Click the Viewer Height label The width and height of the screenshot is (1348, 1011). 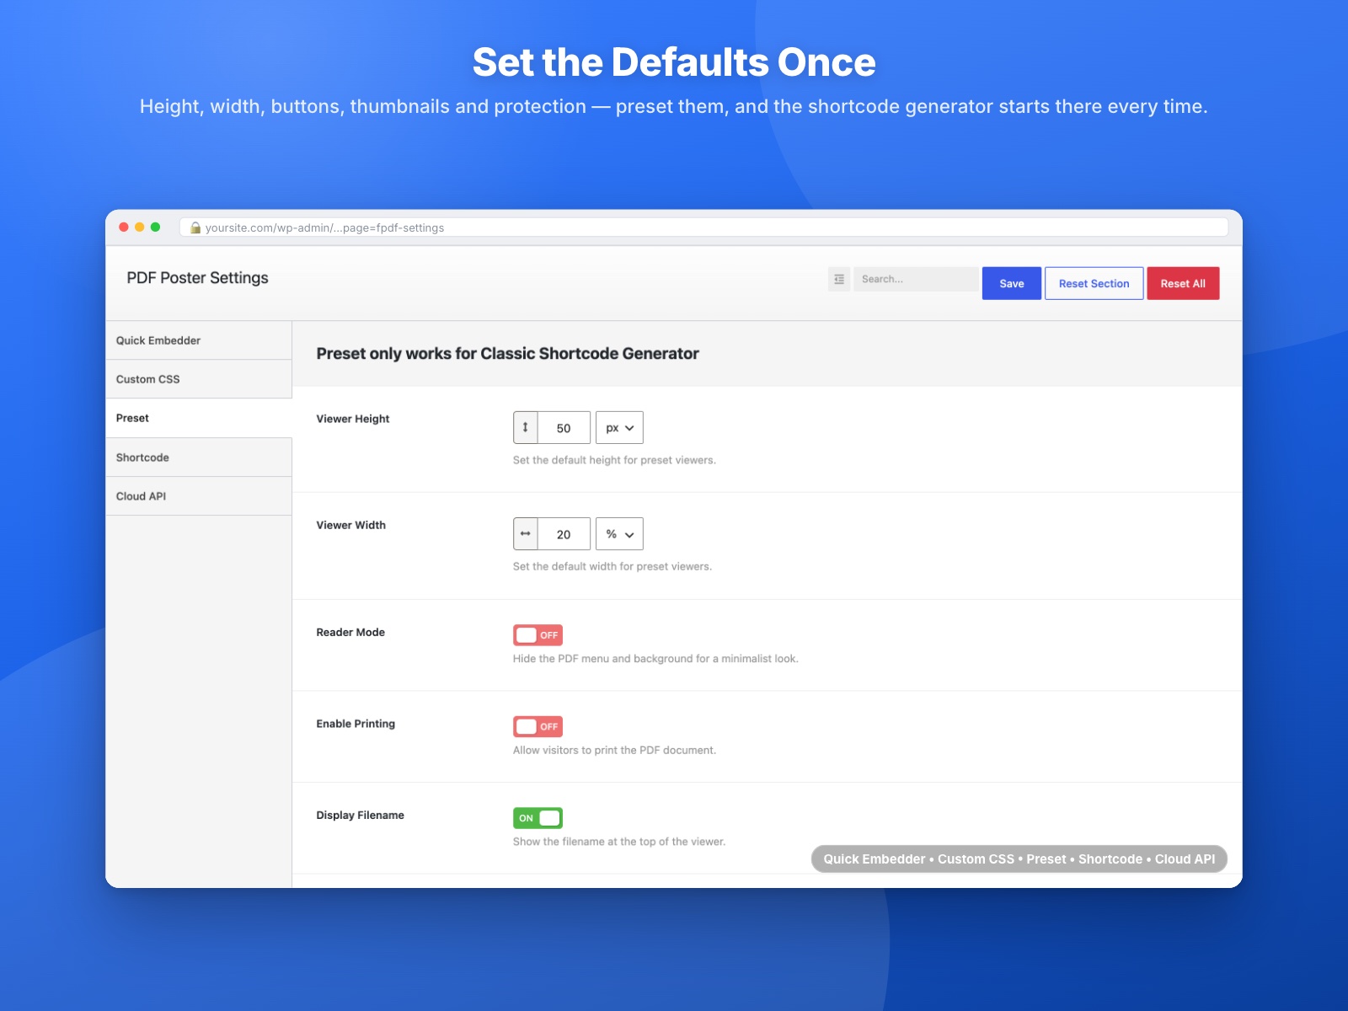pyautogui.click(x=353, y=419)
